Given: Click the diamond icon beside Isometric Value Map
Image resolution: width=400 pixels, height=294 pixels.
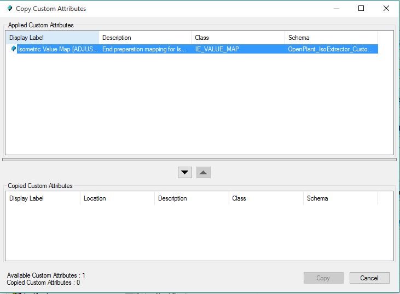Looking at the screenshot, I should coord(14,49).
